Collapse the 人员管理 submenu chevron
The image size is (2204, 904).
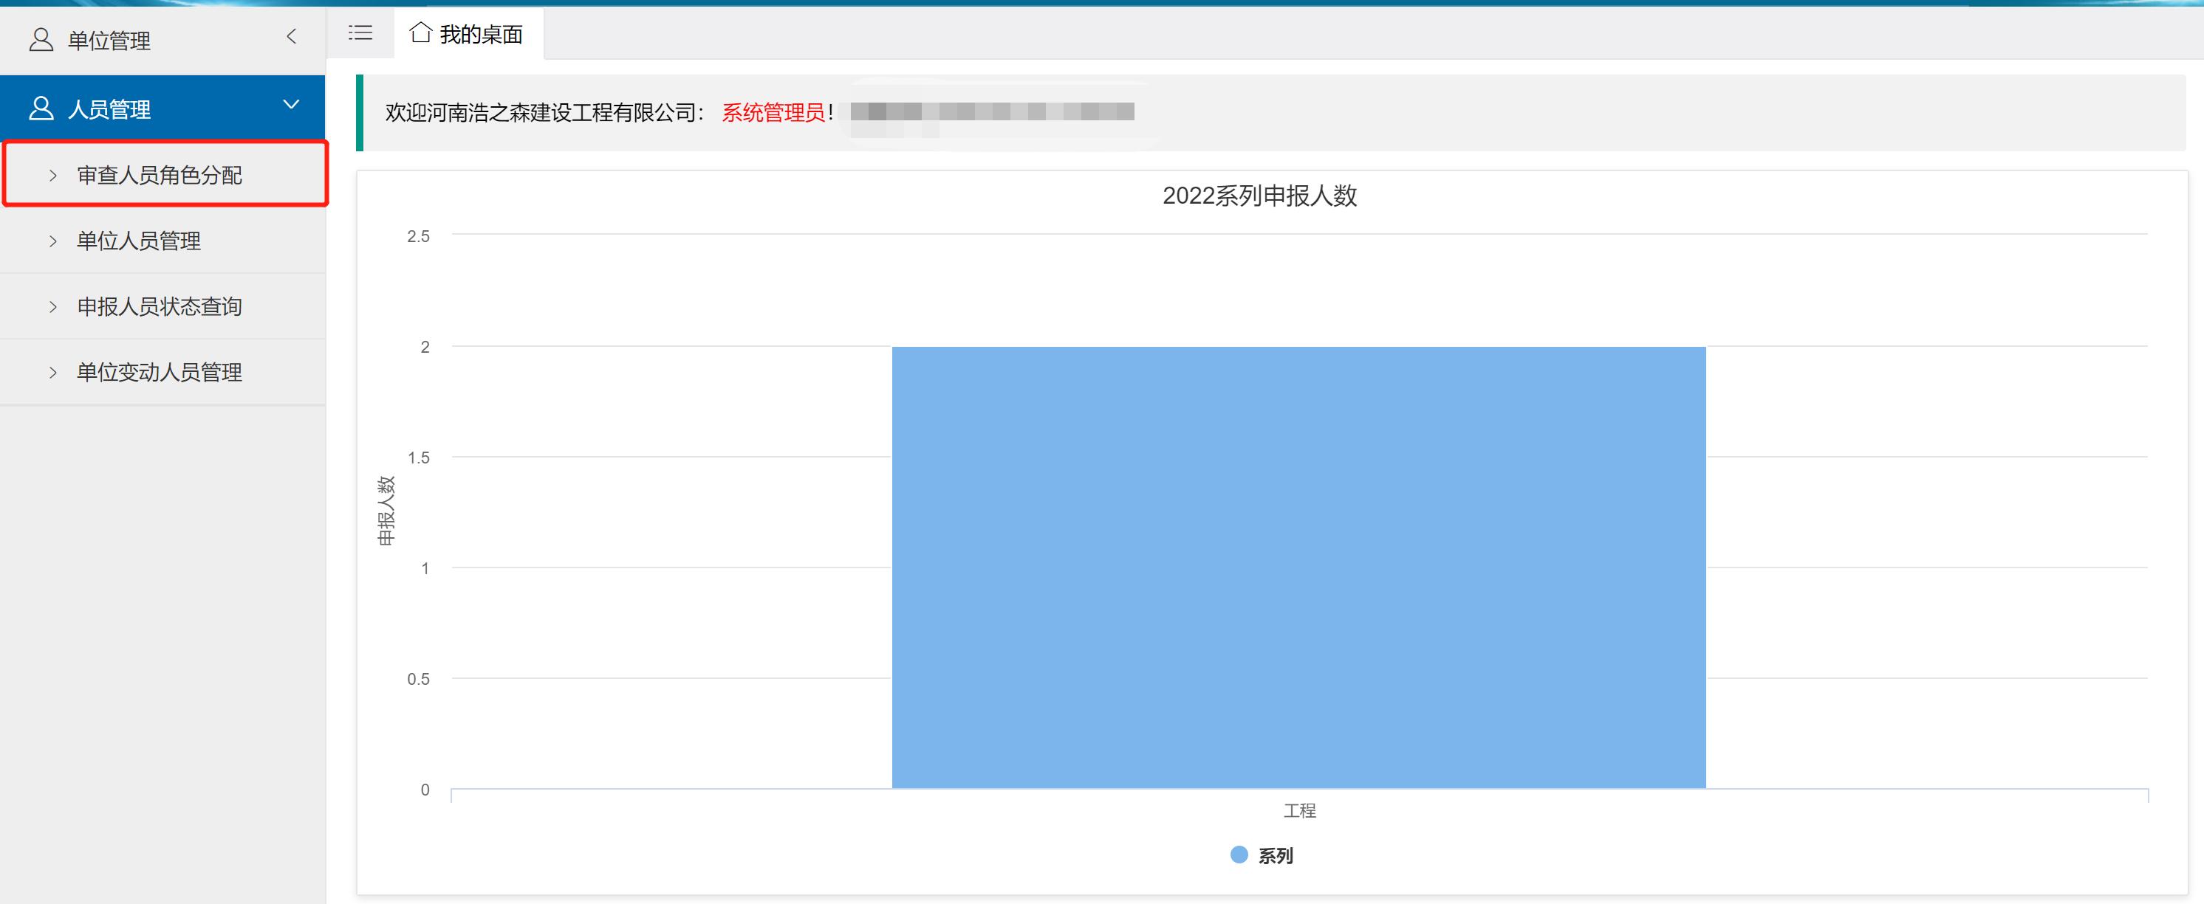pyautogui.click(x=293, y=105)
